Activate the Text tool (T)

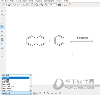2,27
